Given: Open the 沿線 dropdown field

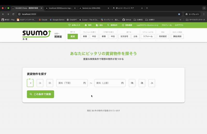Looking at the screenshot, I should [40, 83].
